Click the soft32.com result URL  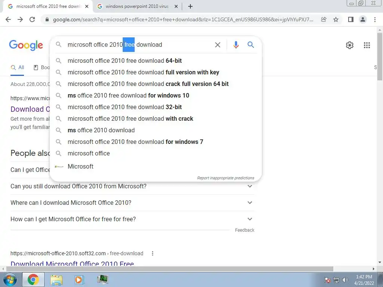pos(77,253)
